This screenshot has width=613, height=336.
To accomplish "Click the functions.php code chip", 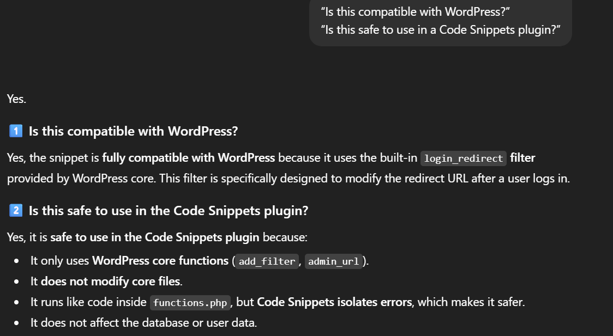I will click(x=190, y=303).
